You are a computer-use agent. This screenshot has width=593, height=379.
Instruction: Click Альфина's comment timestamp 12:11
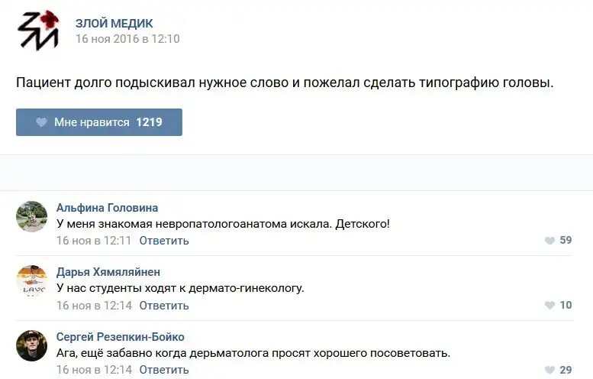(x=94, y=241)
